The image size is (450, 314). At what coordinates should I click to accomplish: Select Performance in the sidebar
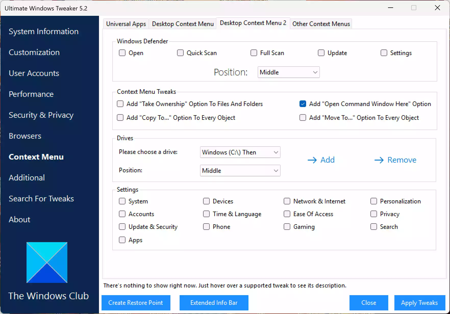tap(31, 94)
